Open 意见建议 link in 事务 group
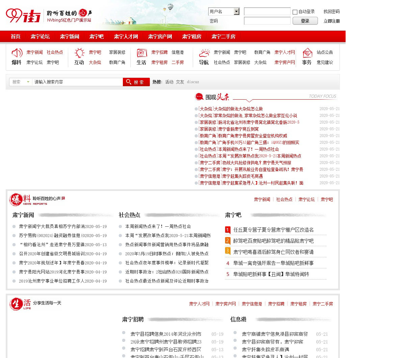The height and width of the screenshot is (358, 405). (325, 62)
